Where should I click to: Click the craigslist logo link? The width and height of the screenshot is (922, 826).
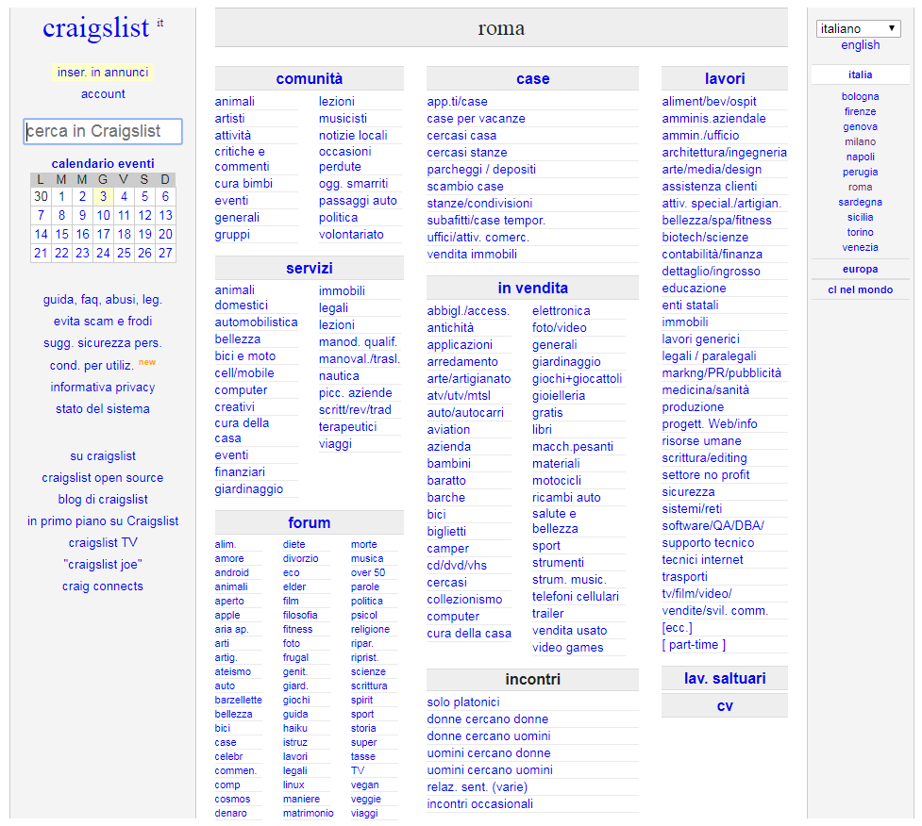pyautogui.click(x=96, y=28)
